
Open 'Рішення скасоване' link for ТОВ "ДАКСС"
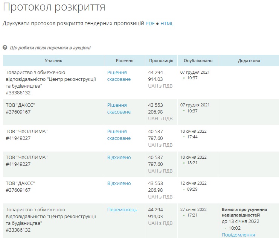coord(119,108)
